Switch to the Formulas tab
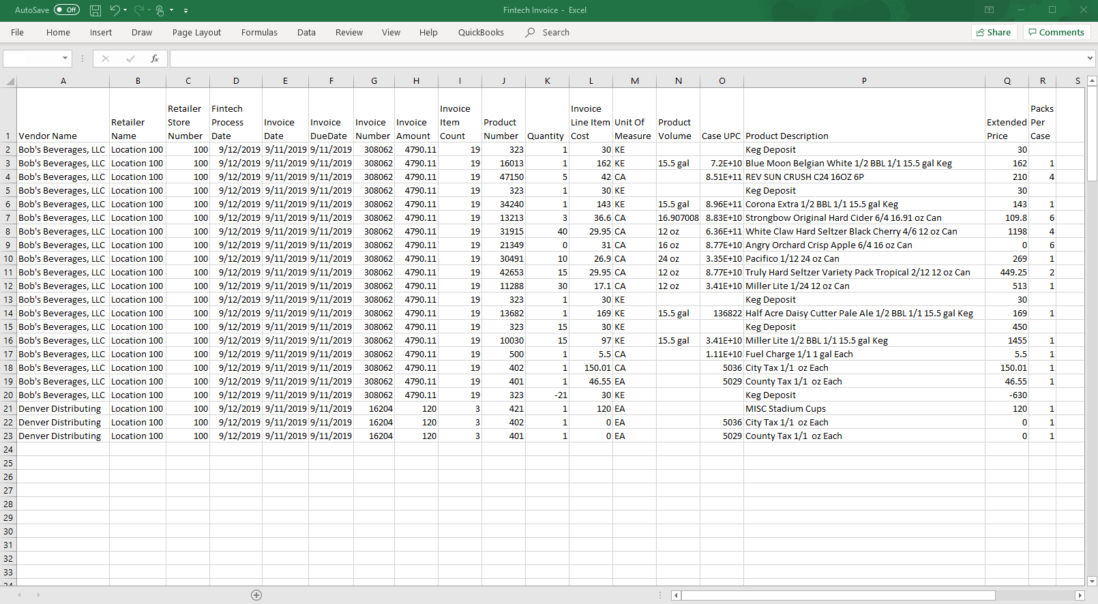The image size is (1098, 604). click(x=259, y=32)
